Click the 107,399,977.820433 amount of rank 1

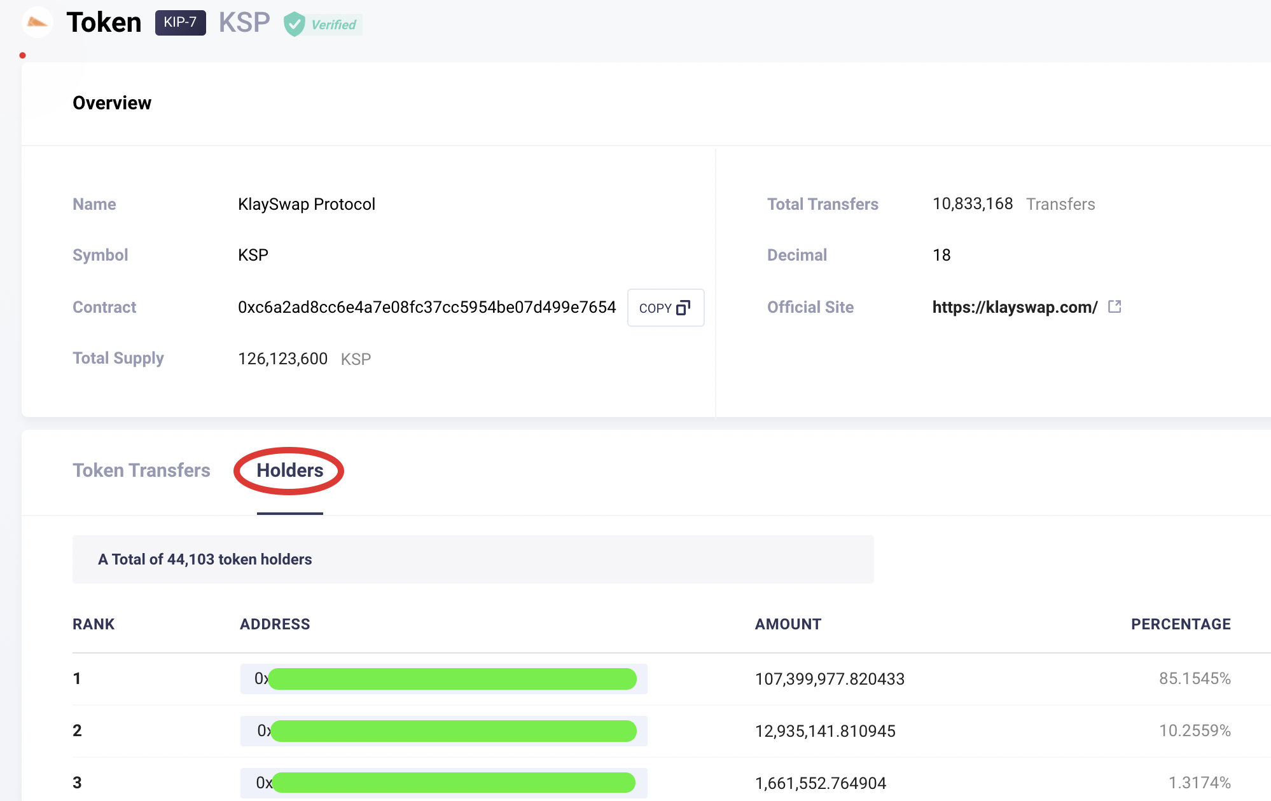tap(829, 679)
